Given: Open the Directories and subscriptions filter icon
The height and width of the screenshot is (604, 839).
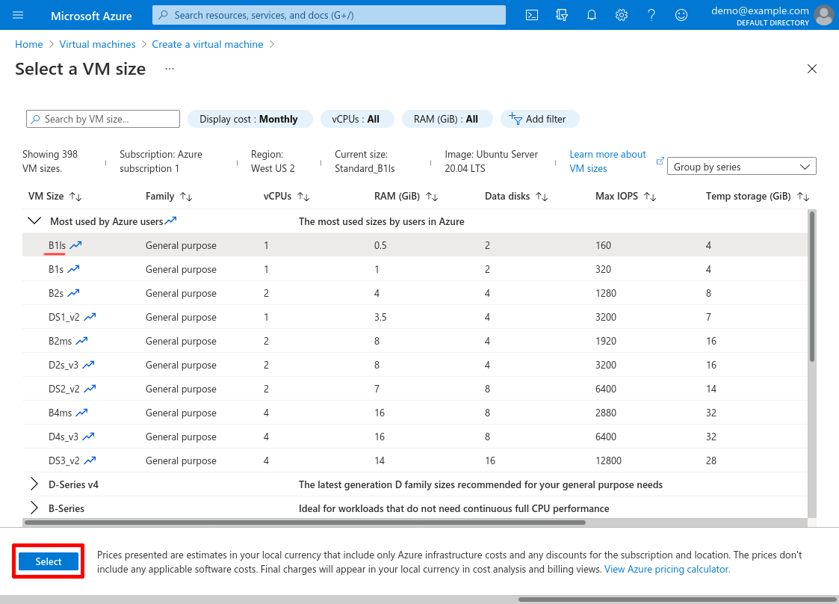Looking at the screenshot, I should tap(561, 15).
